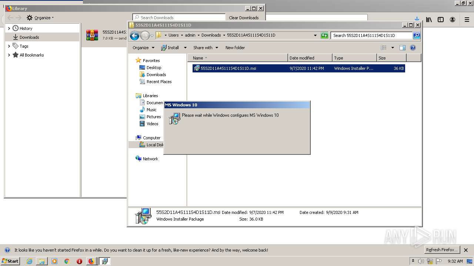Screen dimensions: 474x266
Task: Select the 55S2D11A4S111S4D1S11D.msi file row
Action: tap(299, 68)
